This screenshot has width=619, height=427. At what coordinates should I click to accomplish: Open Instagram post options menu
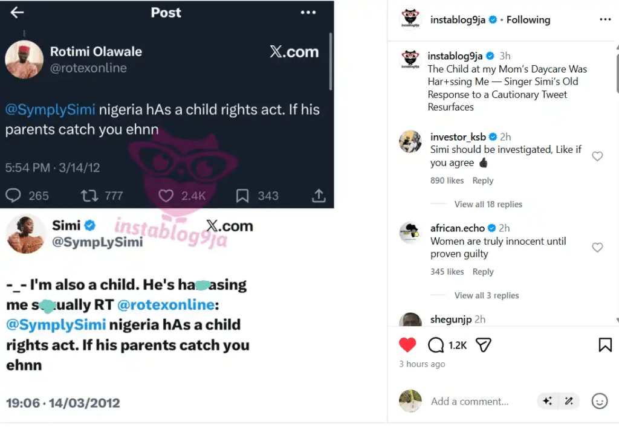pyautogui.click(x=604, y=20)
